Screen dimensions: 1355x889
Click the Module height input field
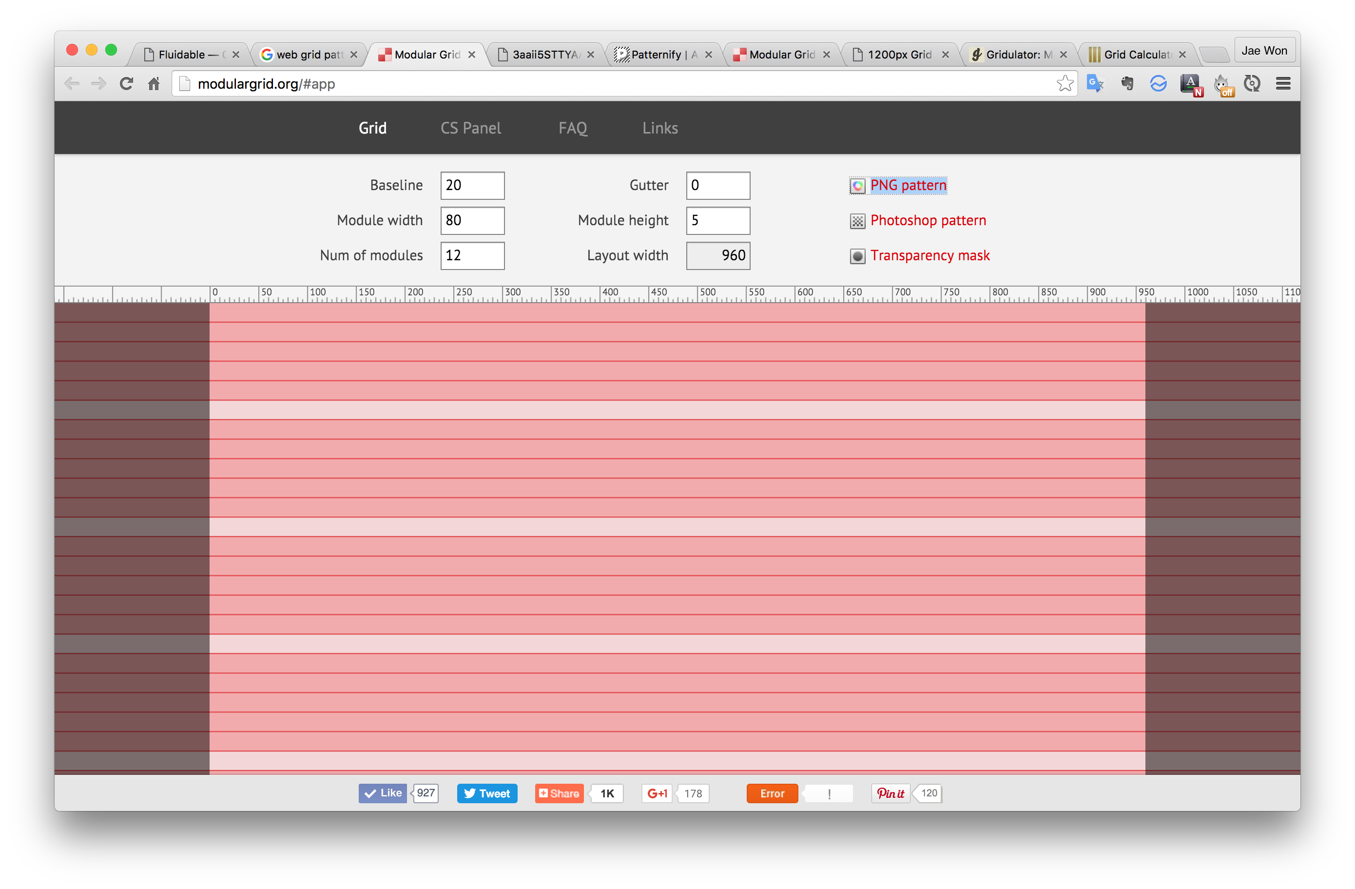pyautogui.click(x=717, y=221)
